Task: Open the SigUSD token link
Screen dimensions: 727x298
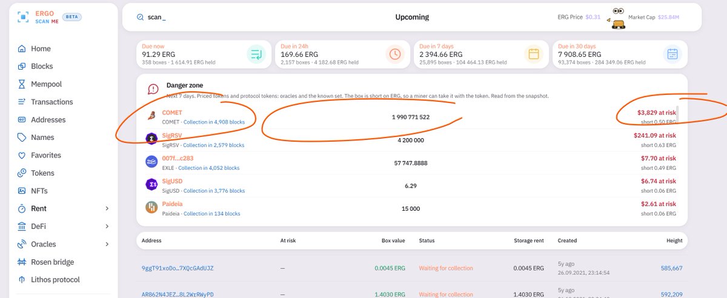Action: (172, 181)
